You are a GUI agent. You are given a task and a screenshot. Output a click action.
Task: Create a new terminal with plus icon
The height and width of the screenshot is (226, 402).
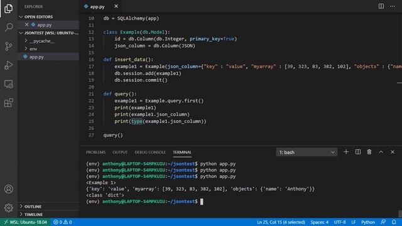point(346,152)
